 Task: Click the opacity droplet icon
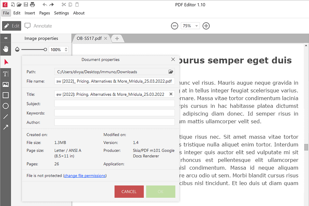tap(17, 50)
